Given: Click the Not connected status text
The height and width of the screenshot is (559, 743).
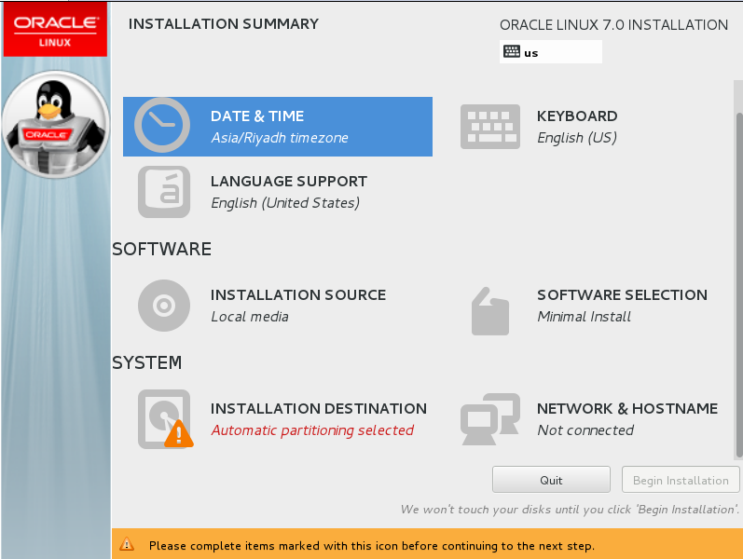Looking at the screenshot, I should [x=585, y=430].
